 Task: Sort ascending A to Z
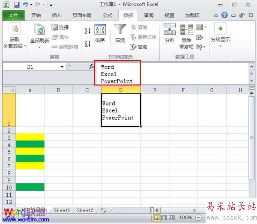[87, 31]
